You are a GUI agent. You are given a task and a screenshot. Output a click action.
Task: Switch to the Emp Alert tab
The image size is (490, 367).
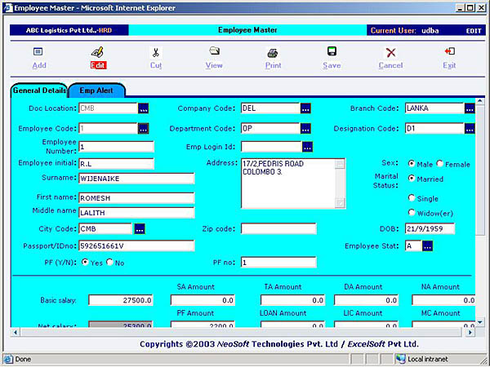pos(96,91)
